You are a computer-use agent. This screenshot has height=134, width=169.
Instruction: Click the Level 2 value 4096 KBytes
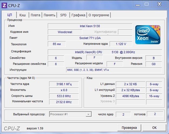[x=130, y=96]
